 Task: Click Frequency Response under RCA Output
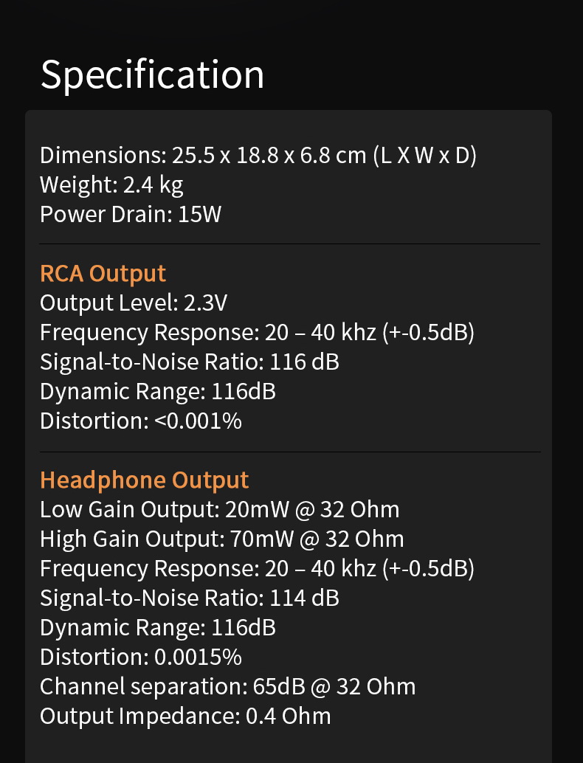[257, 333]
